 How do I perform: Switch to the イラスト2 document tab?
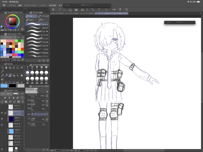72,13
